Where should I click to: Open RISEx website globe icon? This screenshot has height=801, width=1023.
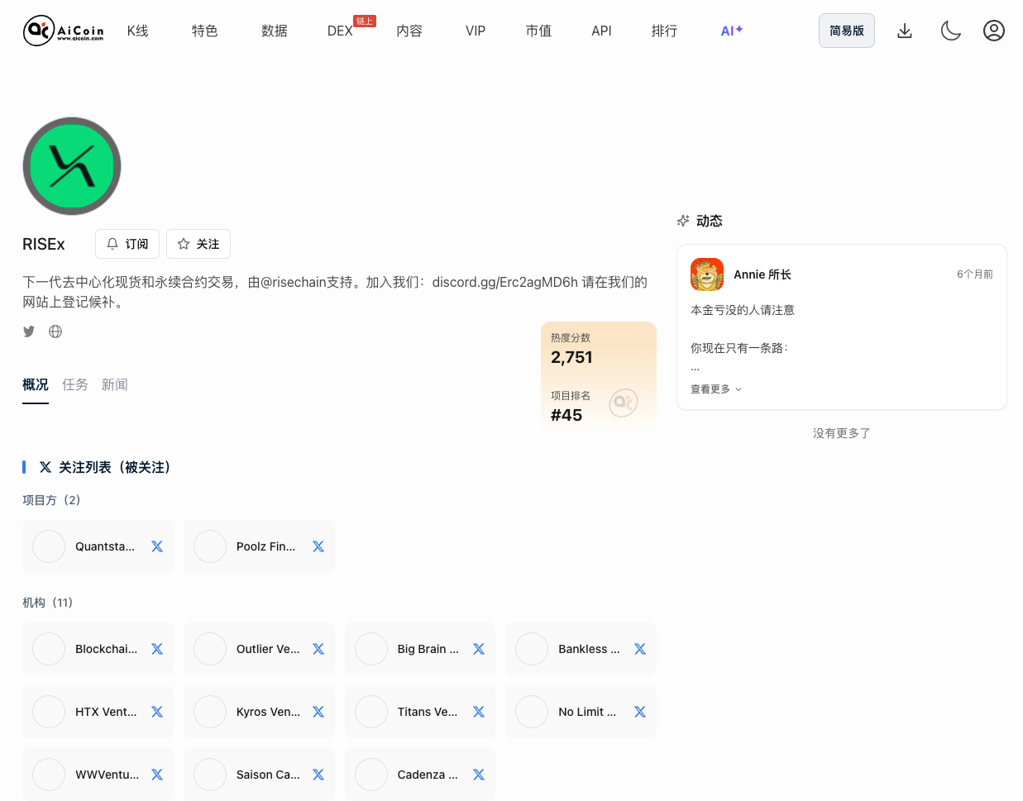[x=55, y=331]
